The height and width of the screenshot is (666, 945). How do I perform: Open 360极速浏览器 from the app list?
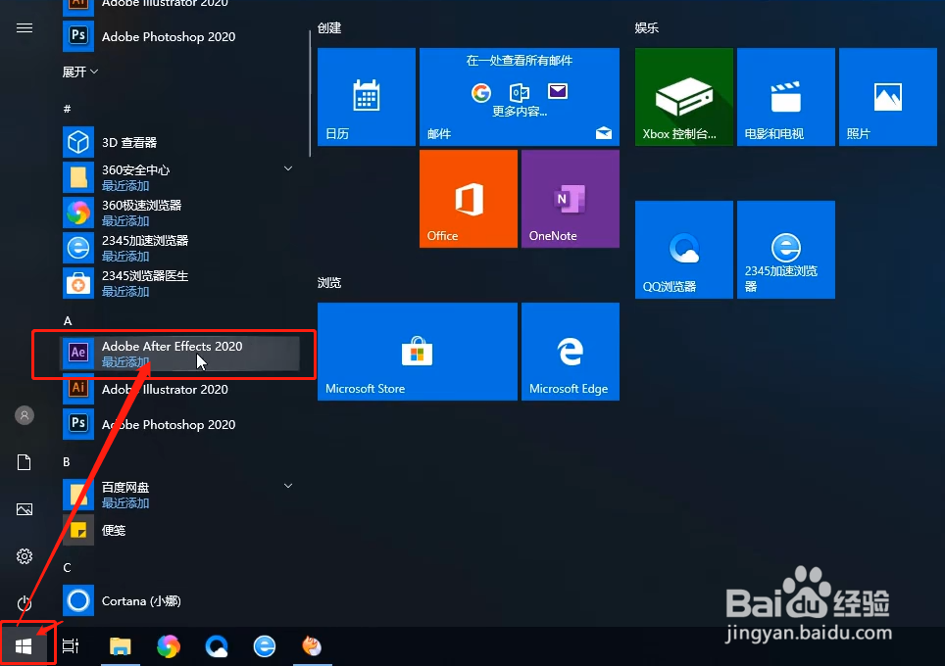pos(180,213)
